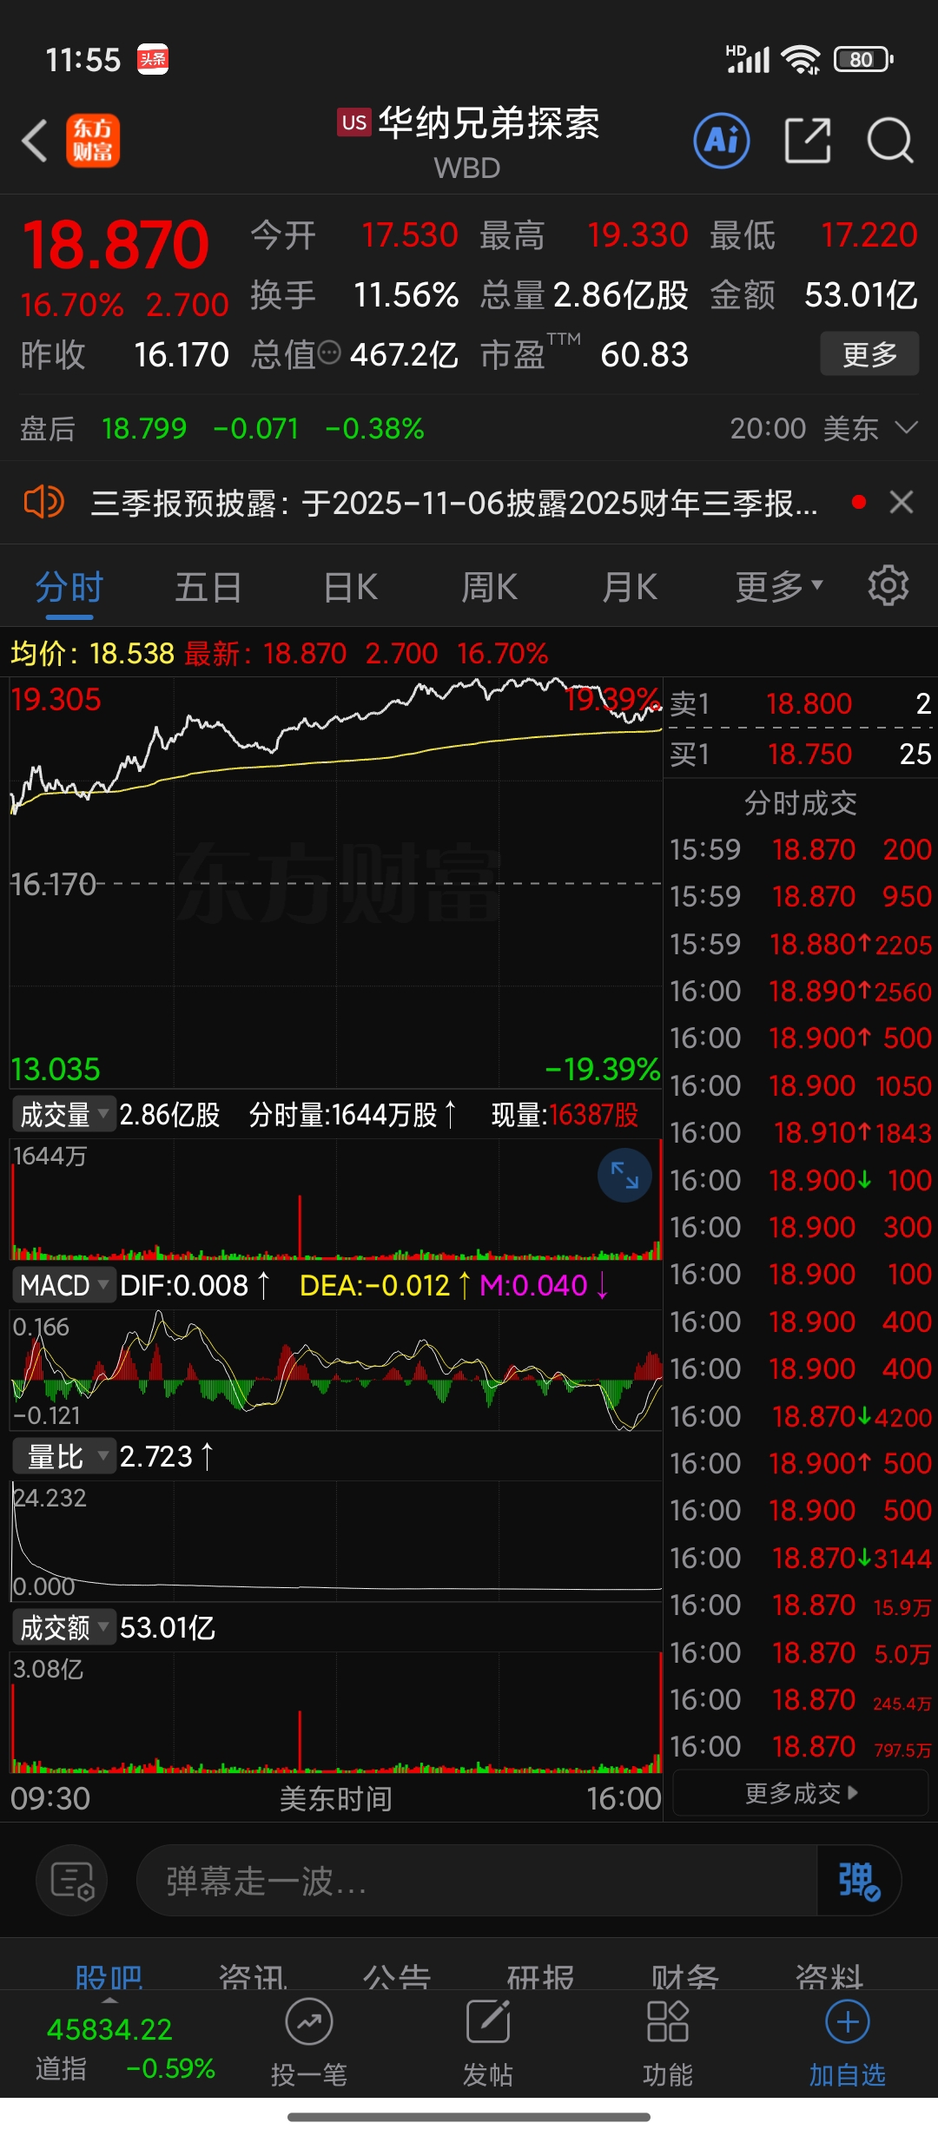Open the MACD indicator dropdown
The image size is (938, 2136).
(x=64, y=1285)
